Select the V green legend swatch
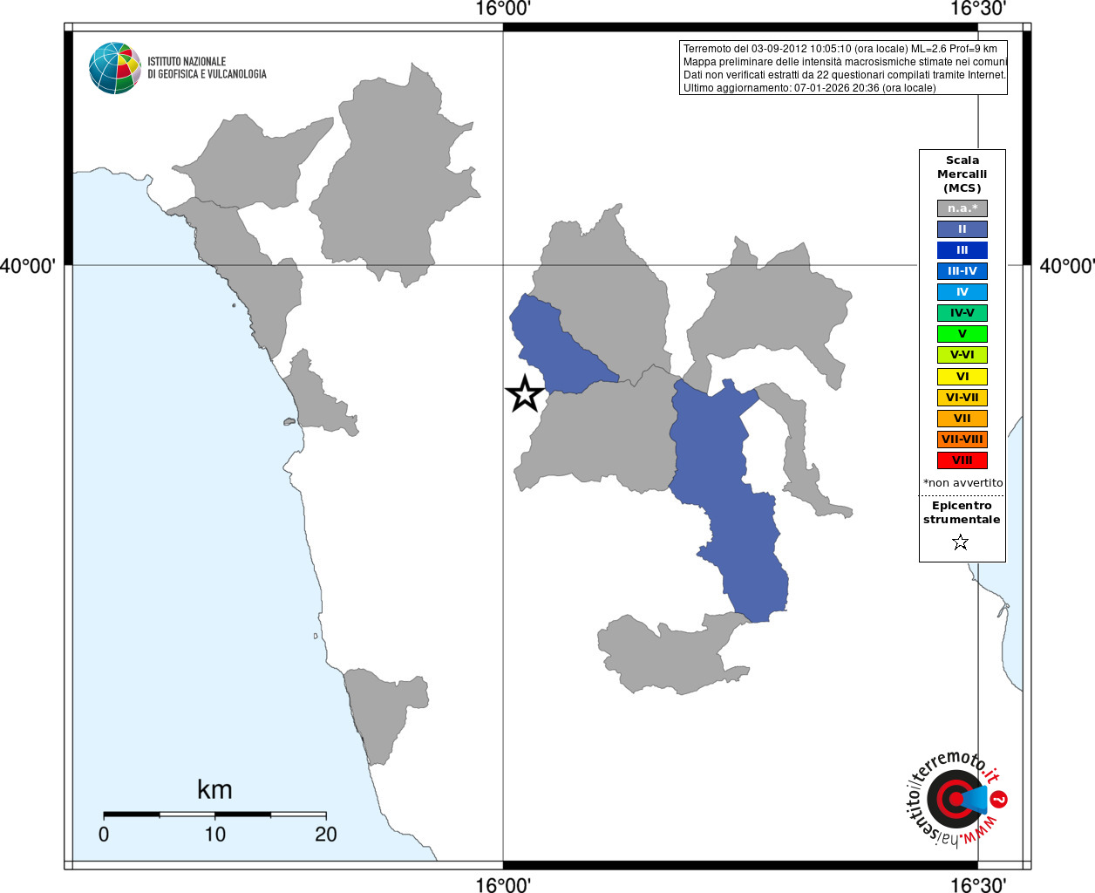Screen dimensions: 1095x893 point(962,334)
